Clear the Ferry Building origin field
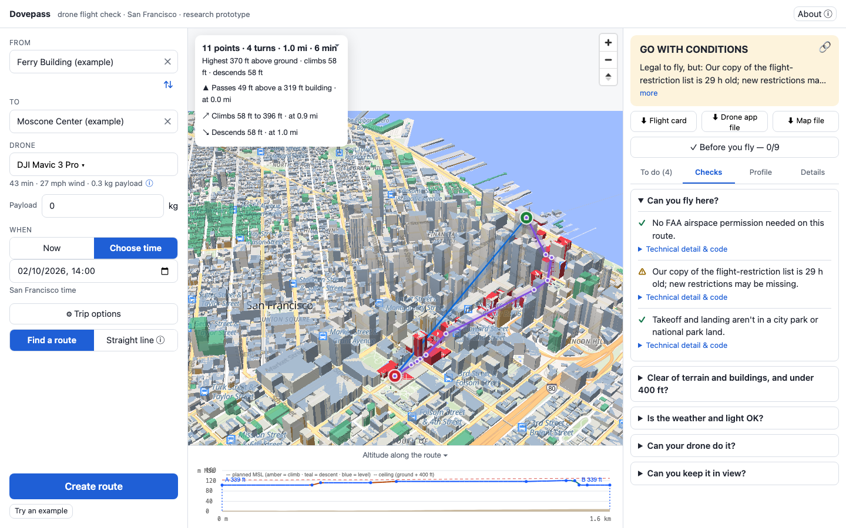The height and width of the screenshot is (528, 846). coord(167,62)
